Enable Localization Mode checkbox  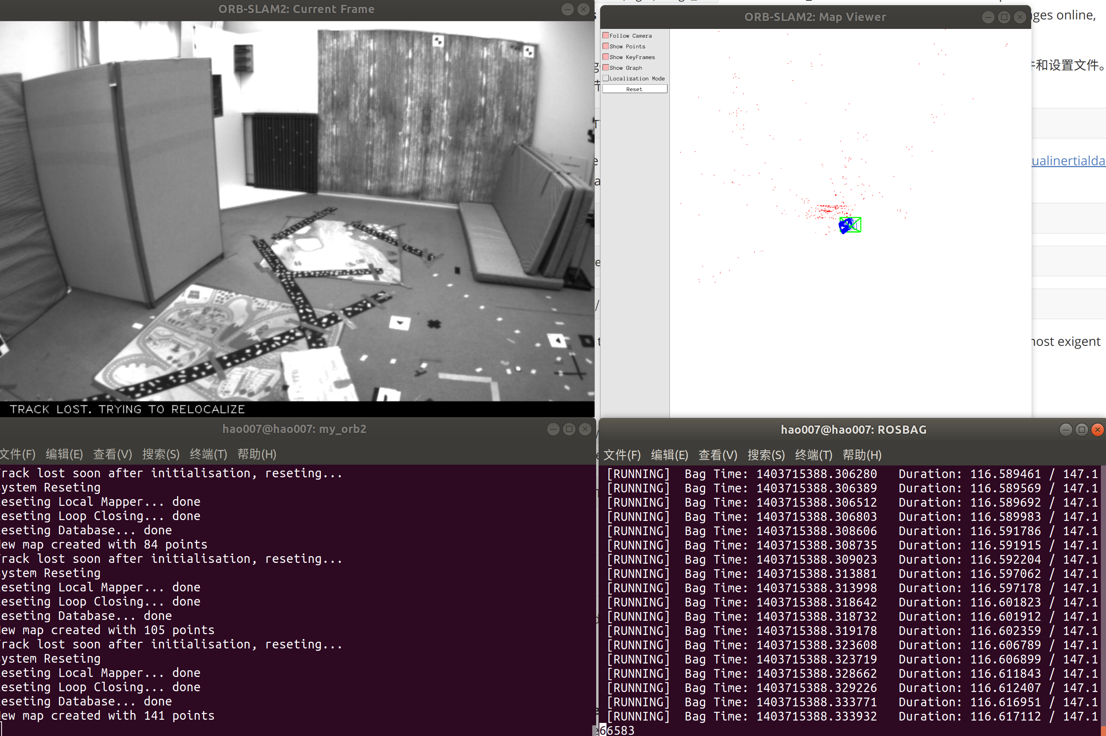pyautogui.click(x=606, y=78)
